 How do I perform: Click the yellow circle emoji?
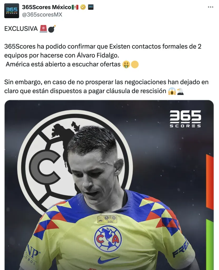pyautogui.click(x=135, y=65)
